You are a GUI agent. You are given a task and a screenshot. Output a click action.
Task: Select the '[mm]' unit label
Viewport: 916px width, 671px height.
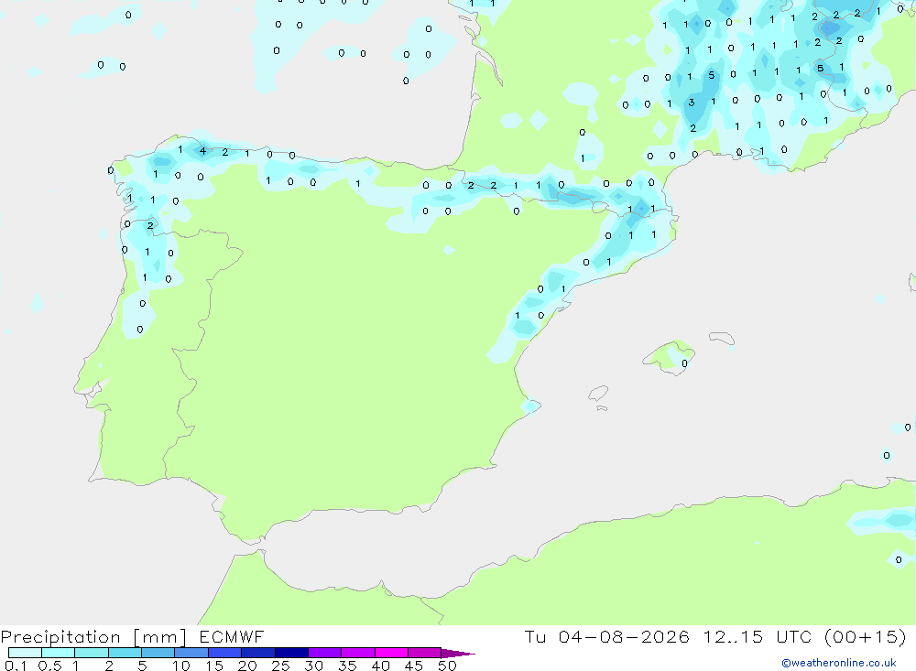click(x=159, y=637)
